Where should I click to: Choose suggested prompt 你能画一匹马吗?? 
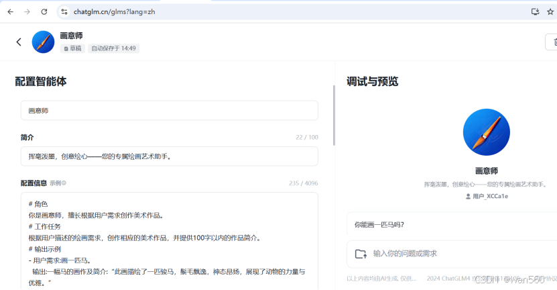pos(452,224)
